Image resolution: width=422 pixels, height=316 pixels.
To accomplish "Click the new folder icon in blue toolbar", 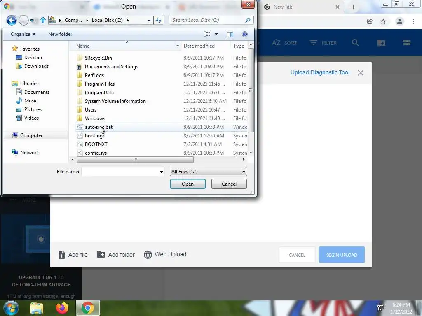I will click(381, 43).
